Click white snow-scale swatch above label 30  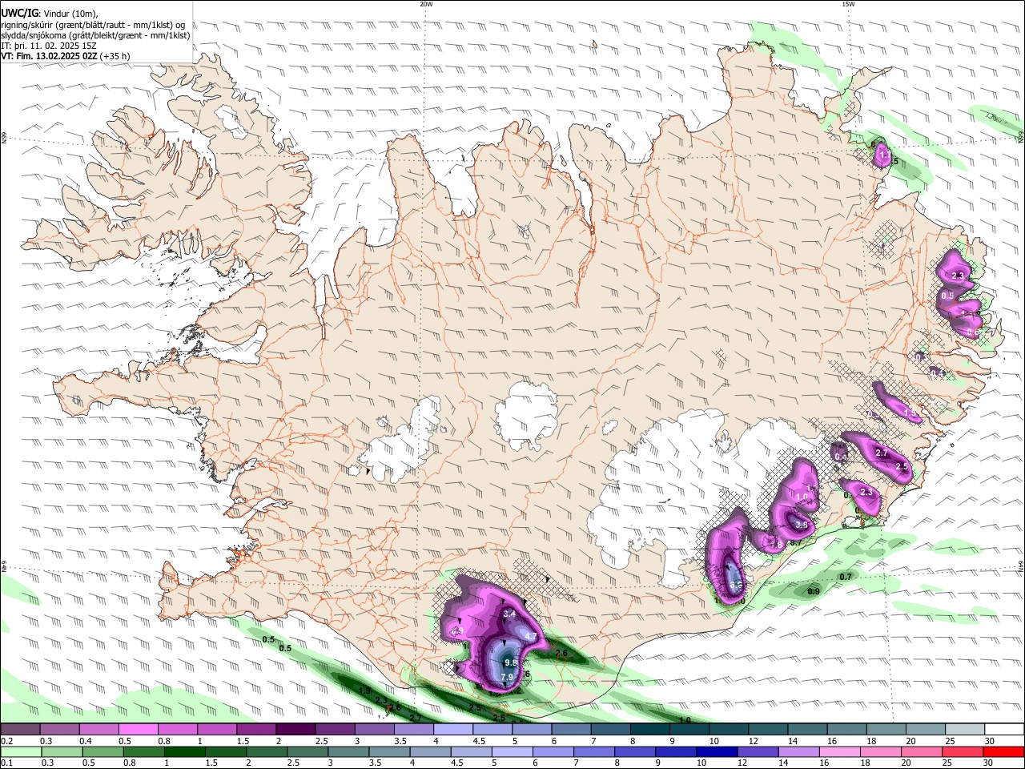[x=1005, y=730]
